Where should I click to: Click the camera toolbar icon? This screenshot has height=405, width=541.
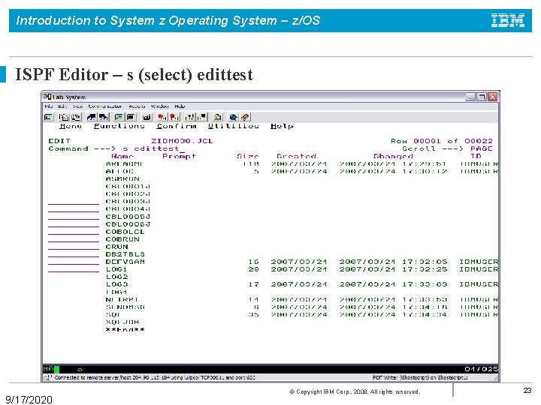pos(147,117)
